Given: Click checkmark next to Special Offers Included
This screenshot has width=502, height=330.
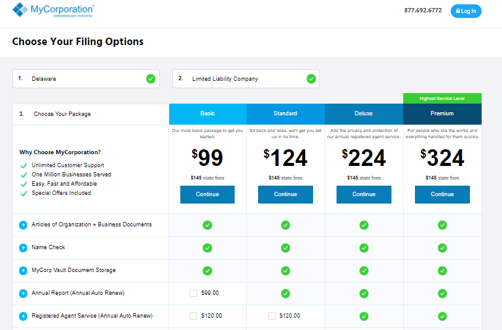Looking at the screenshot, I should pos(23,194).
